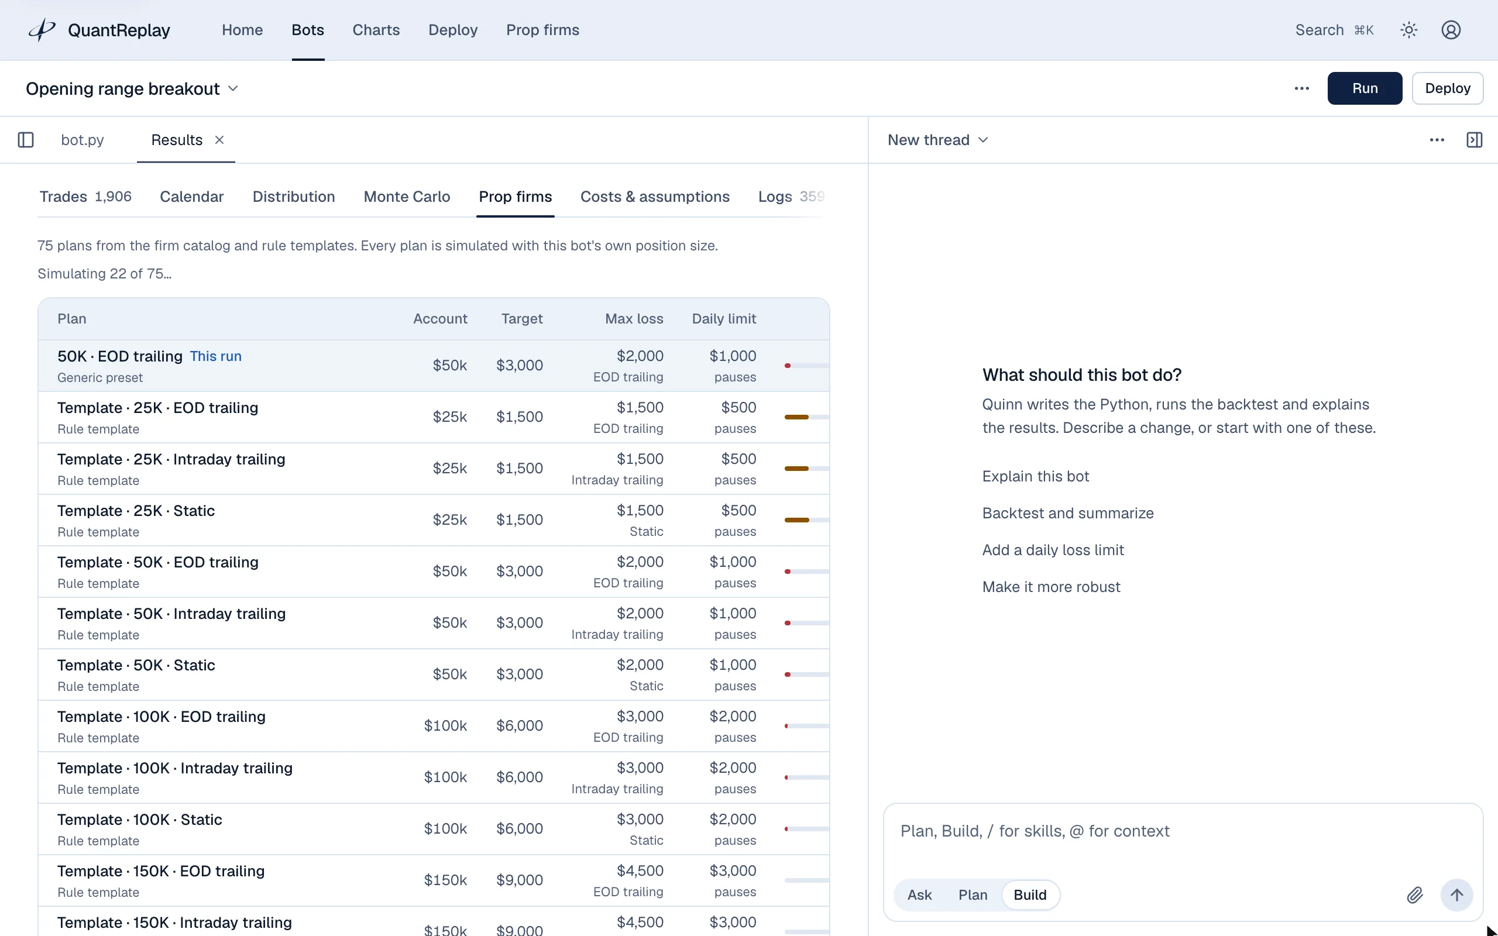The width and height of the screenshot is (1498, 936).
Task: Open the Logs results tab
Action: (791, 196)
